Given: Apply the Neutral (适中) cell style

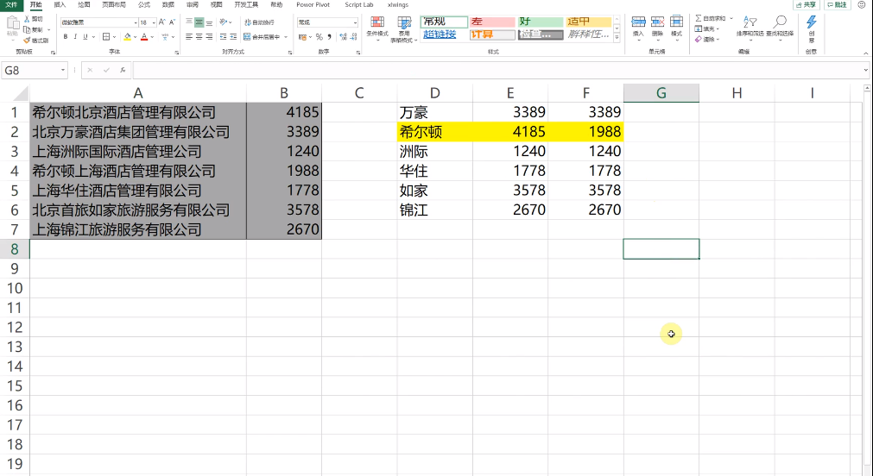Looking at the screenshot, I should (x=589, y=22).
